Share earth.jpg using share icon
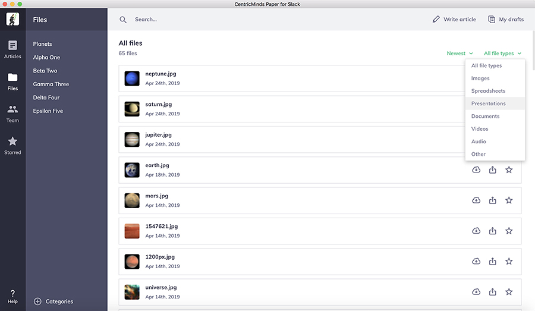535x311 pixels. point(492,169)
